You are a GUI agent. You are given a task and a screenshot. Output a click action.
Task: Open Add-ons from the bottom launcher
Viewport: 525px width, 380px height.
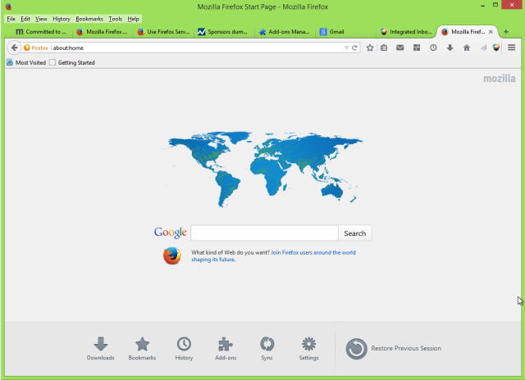(x=226, y=349)
